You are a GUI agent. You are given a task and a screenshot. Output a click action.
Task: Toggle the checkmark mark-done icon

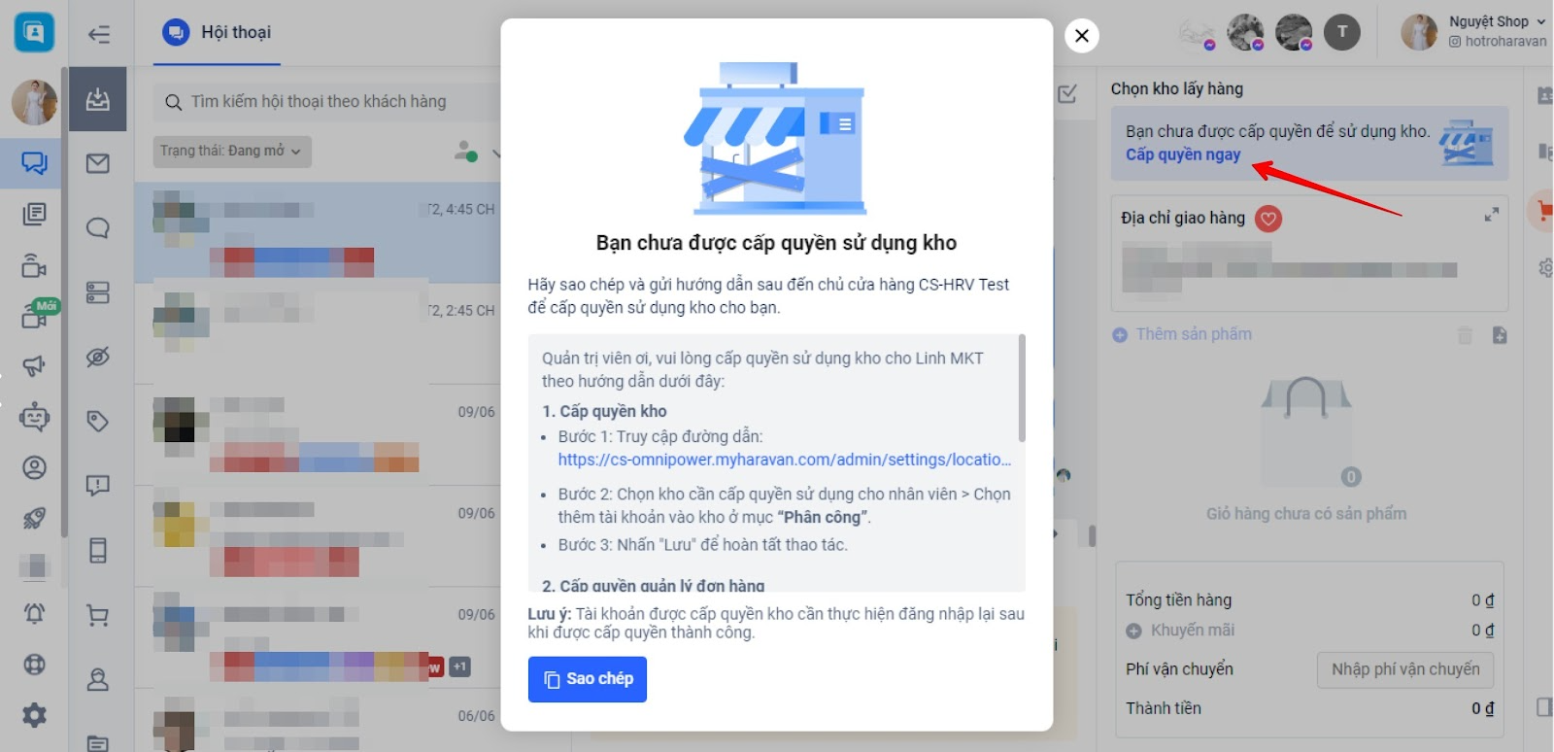(x=1067, y=94)
